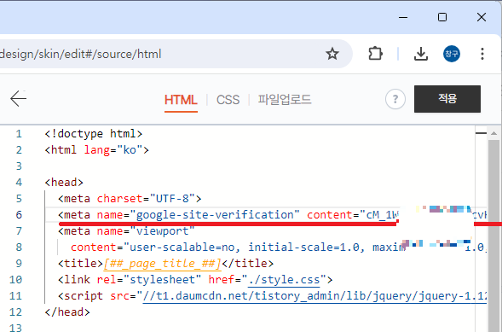The height and width of the screenshot is (332, 502).
Task: Open the 파일업로드 tab
Action: 285,99
